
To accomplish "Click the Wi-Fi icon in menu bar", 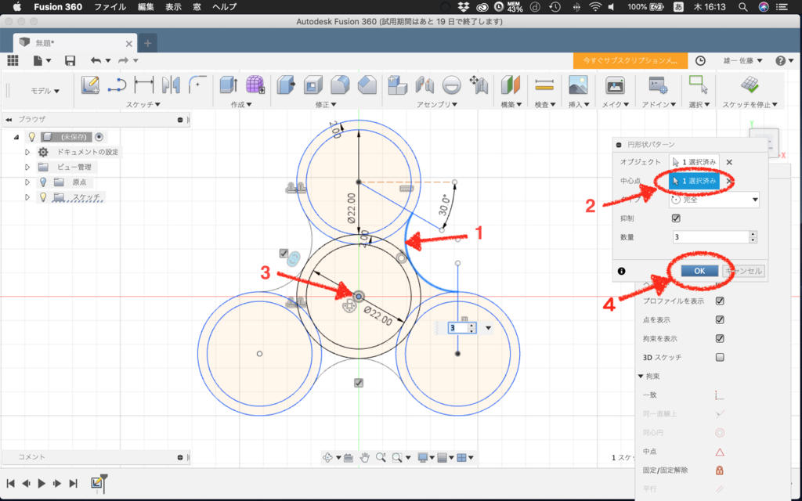I will [595, 6].
